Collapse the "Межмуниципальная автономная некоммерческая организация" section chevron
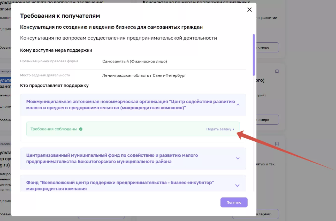 (238, 105)
